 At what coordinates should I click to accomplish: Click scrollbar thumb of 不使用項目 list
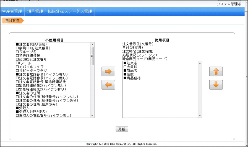pos(92,56)
